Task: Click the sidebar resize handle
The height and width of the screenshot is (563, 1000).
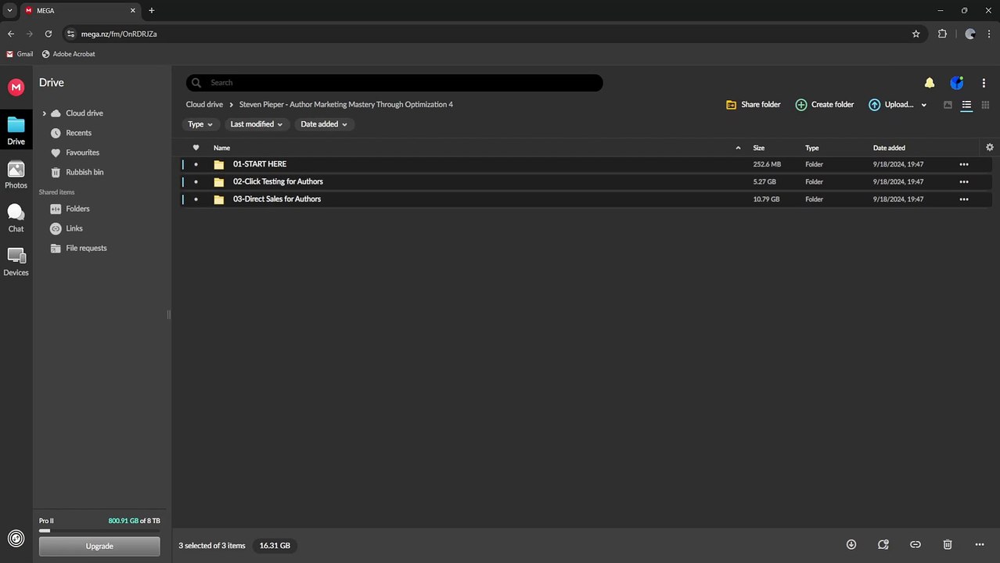Action: point(168,314)
